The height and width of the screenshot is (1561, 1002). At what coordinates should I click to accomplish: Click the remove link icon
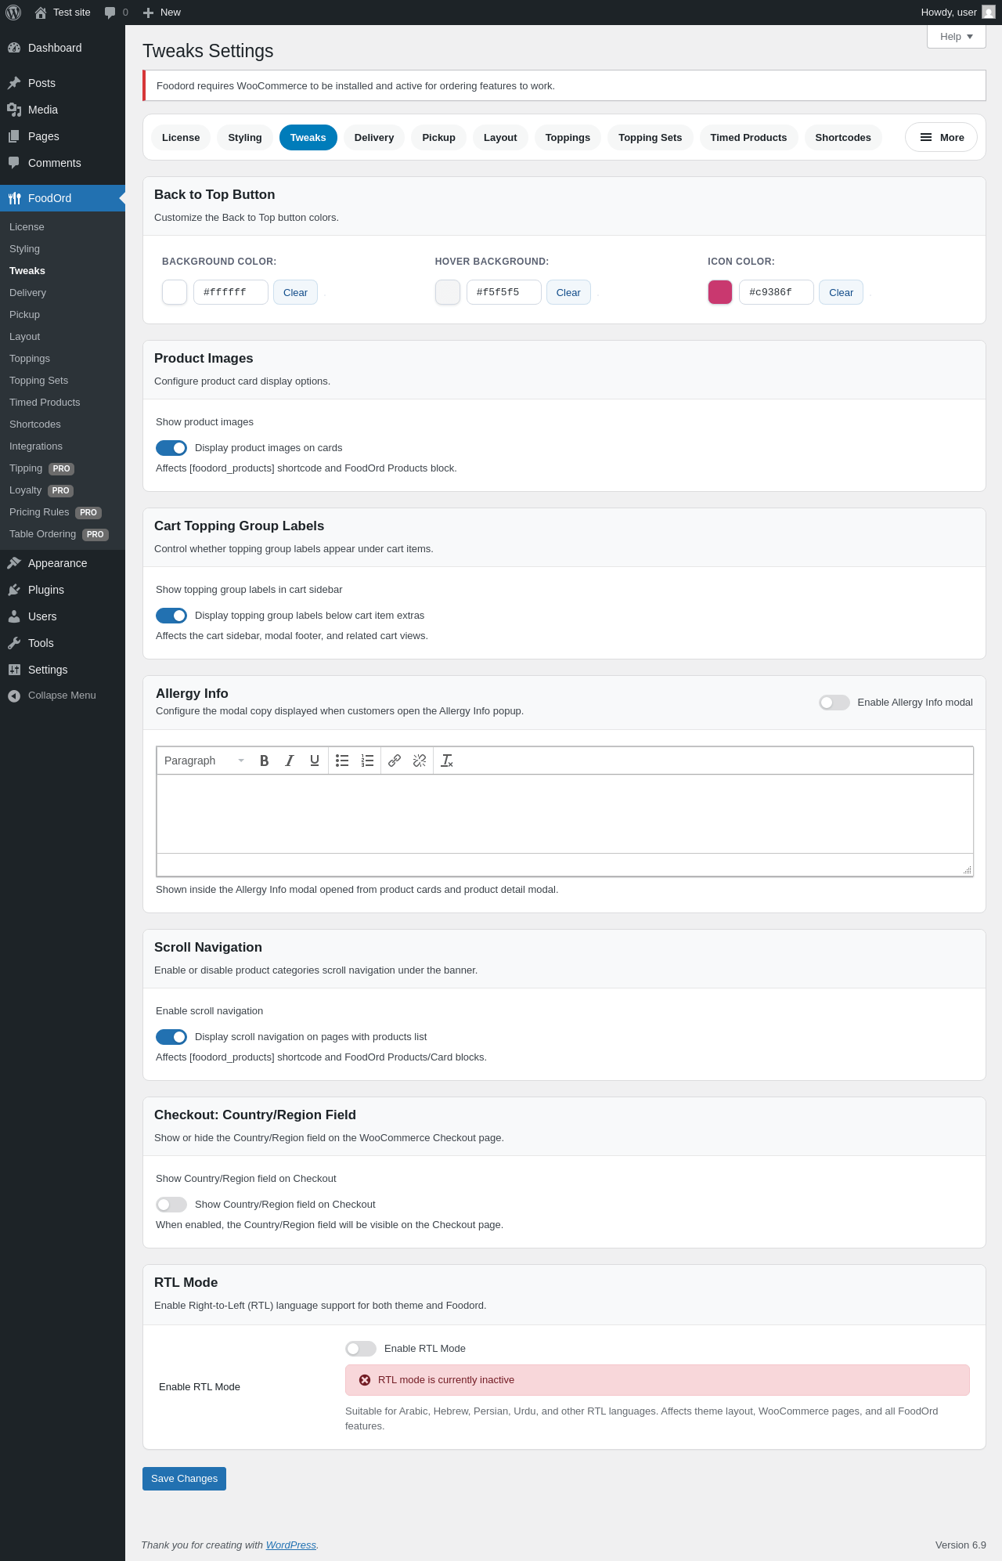click(x=420, y=761)
